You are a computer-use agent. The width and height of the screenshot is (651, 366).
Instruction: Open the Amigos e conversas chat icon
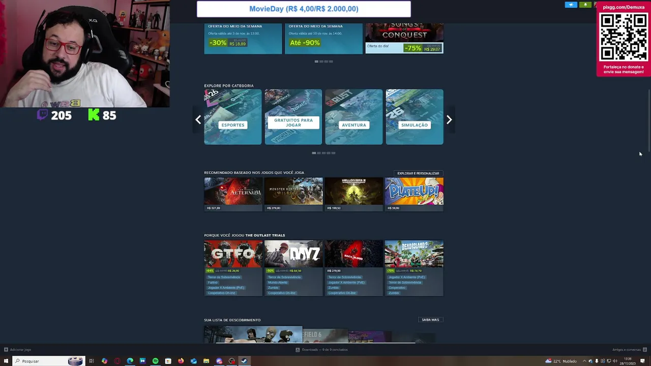click(645, 350)
